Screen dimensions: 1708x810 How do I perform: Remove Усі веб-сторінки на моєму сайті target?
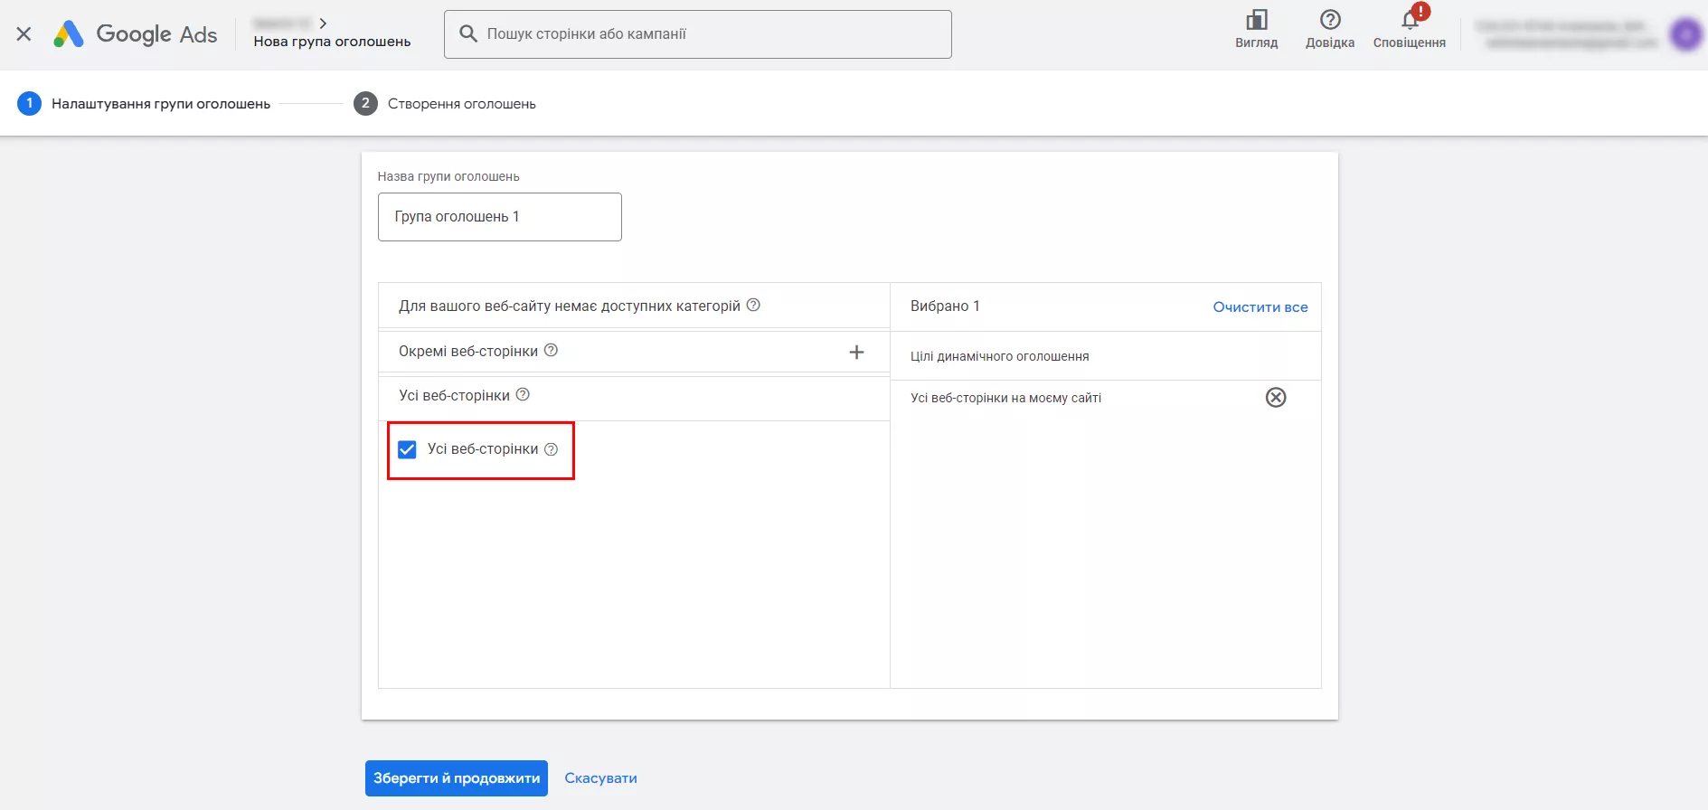point(1276,398)
